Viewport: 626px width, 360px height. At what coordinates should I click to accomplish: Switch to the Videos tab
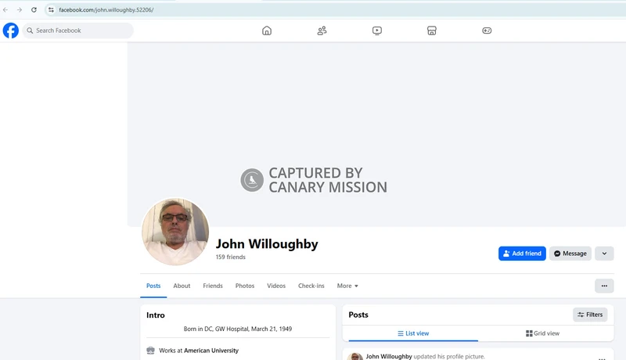tap(276, 286)
